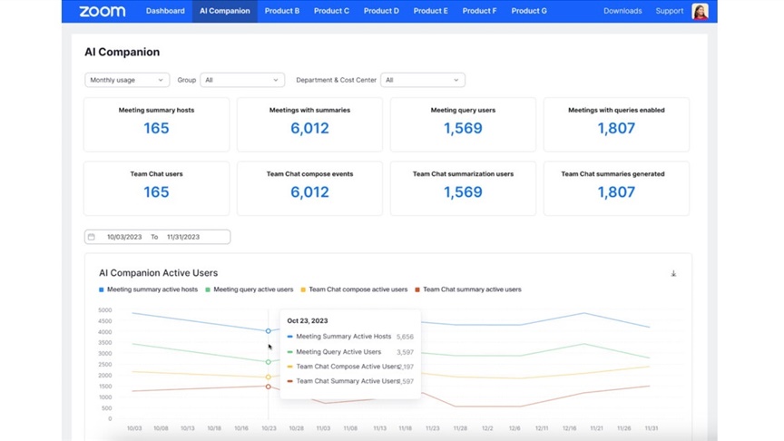Toggle Team Chat compose active users legend swatch
Image resolution: width=784 pixels, height=441 pixels.
[303, 289]
